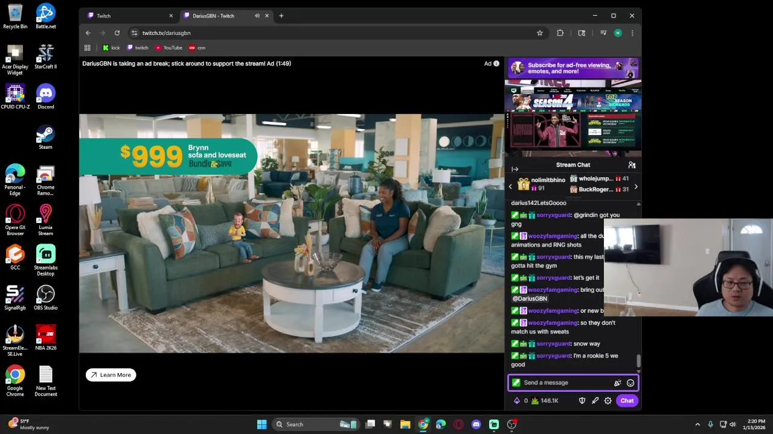Click Subscribe for ad-free viewing banner
The width and height of the screenshot is (773, 434).
click(573, 68)
